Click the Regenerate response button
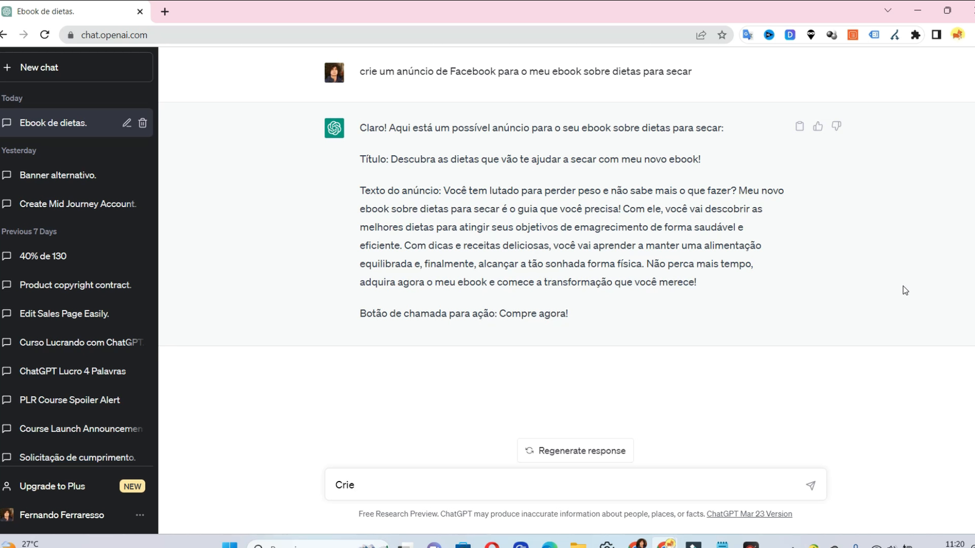The height and width of the screenshot is (548, 975). [575, 451]
